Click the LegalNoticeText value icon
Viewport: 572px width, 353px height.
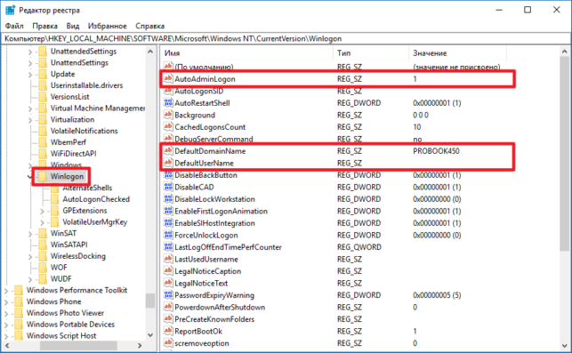click(x=168, y=284)
